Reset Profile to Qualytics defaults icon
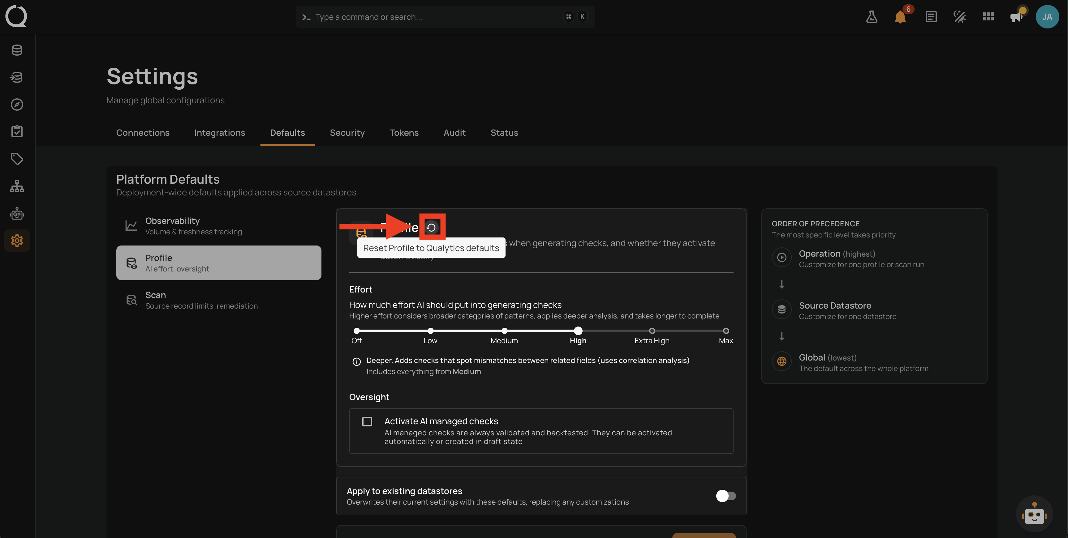Screen dimensions: 1068x538 pos(432,228)
